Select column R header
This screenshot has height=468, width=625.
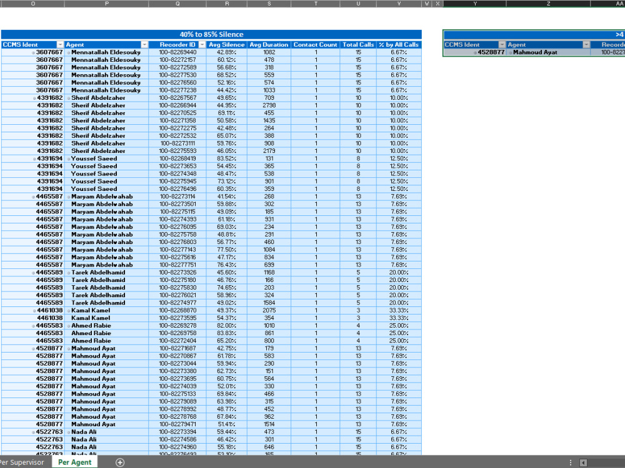coord(227,4)
